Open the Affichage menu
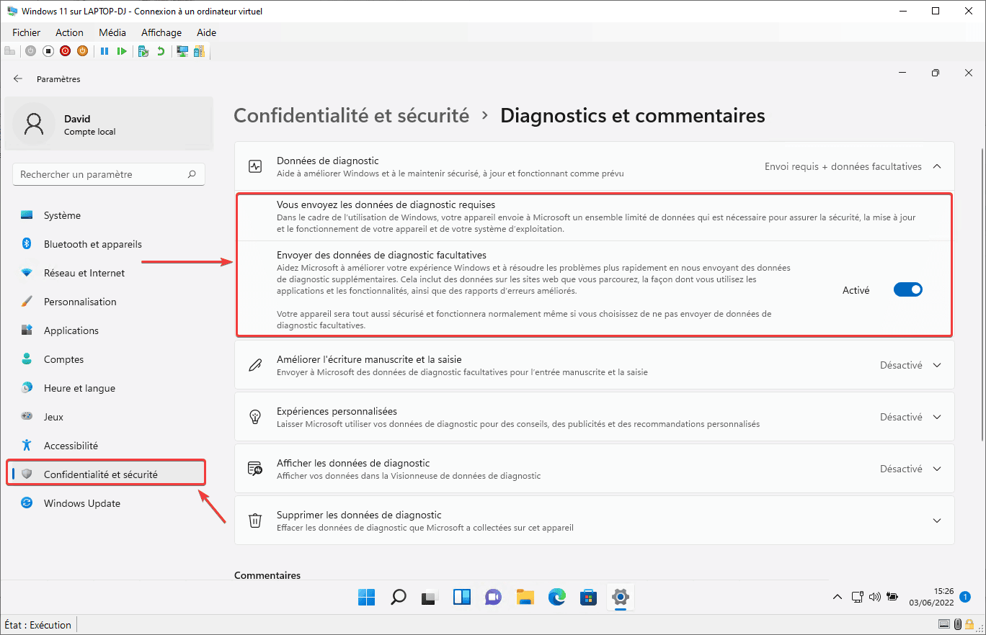986x635 pixels. [x=161, y=32]
